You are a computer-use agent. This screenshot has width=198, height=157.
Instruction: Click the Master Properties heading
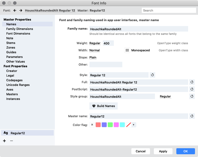click(x=17, y=19)
